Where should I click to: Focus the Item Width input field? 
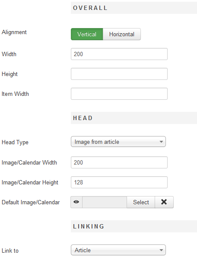119,94
